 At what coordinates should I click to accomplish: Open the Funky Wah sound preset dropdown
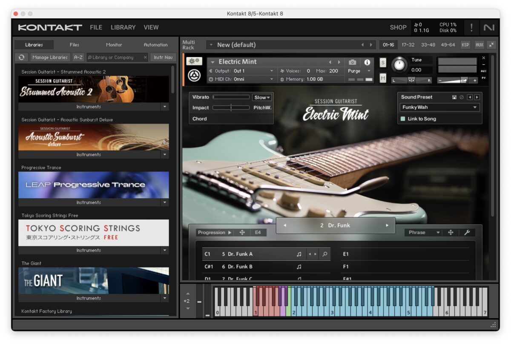(x=439, y=108)
